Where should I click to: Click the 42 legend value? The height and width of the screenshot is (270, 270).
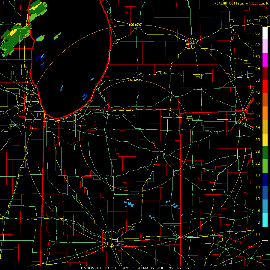(x=258, y=104)
